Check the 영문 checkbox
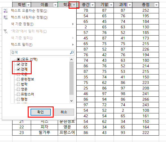This screenshot has width=166, height=142. point(18,89)
